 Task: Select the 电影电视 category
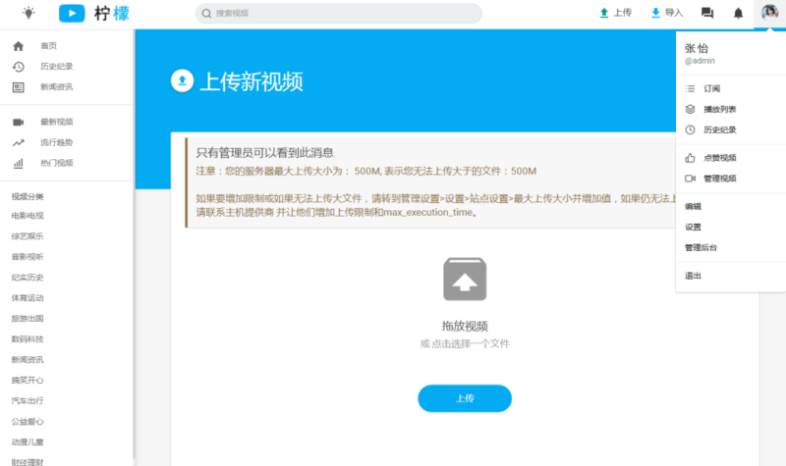(x=28, y=215)
